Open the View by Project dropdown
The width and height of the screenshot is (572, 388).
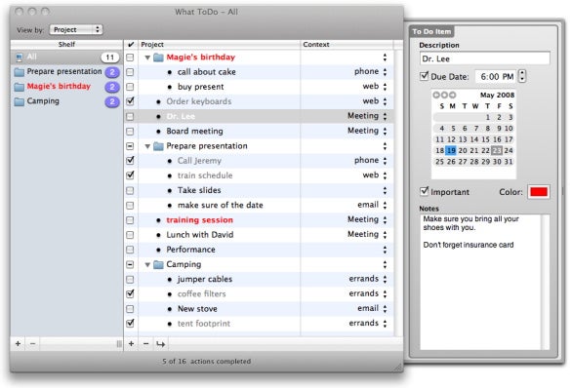pyautogui.click(x=76, y=29)
